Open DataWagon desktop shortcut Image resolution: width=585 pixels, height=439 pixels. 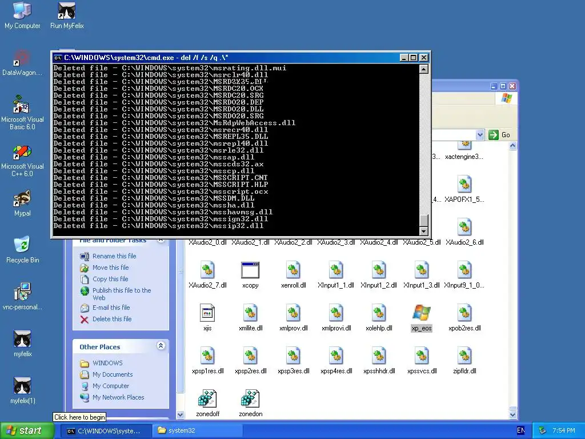tap(22, 63)
